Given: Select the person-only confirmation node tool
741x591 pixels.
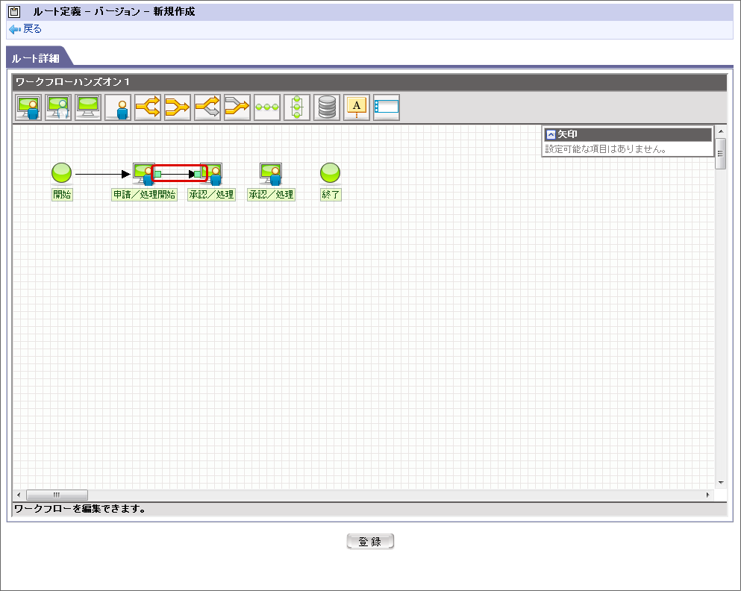Looking at the screenshot, I should [118, 107].
